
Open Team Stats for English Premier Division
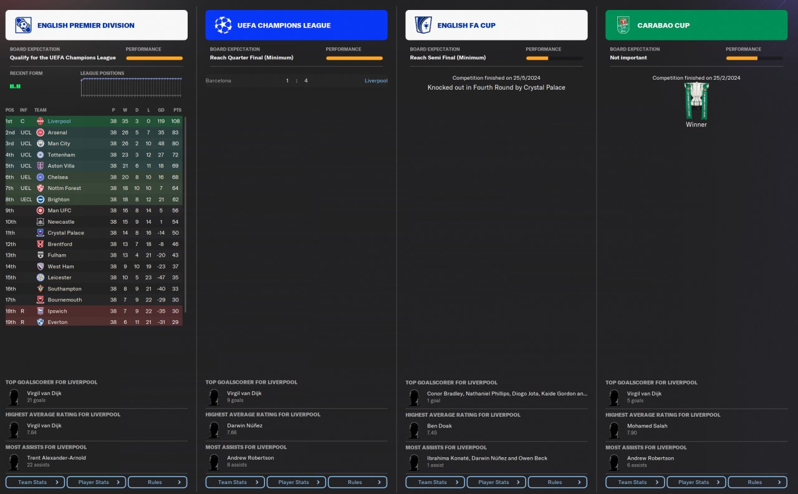pos(35,482)
